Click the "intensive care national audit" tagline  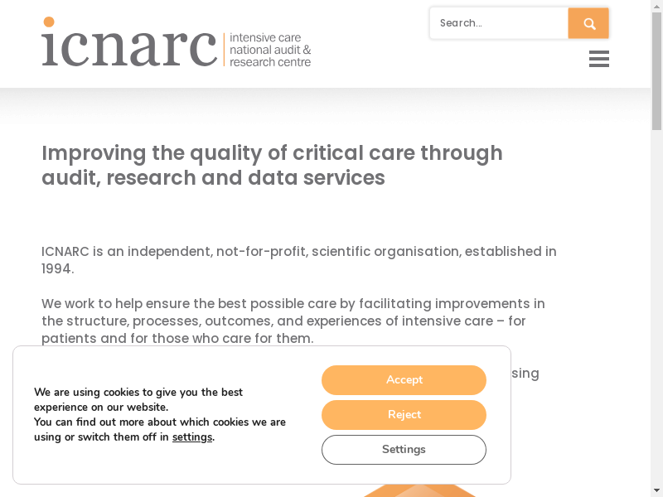[x=270, y=51]
